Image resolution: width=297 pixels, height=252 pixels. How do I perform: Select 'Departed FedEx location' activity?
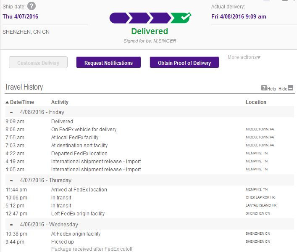[x=79, y=153]
